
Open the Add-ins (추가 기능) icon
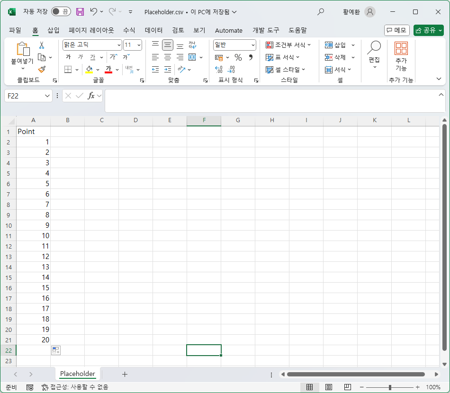coord(401,56)
